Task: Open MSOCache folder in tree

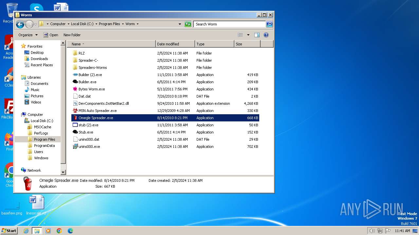Action: [43, 127]
